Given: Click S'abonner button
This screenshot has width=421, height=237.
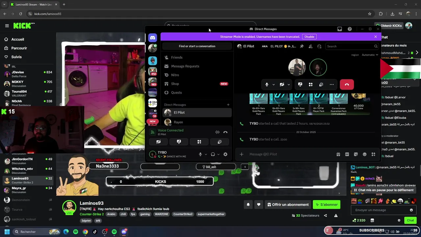Looking at the screenshot, I should click(x=327, y=205).
